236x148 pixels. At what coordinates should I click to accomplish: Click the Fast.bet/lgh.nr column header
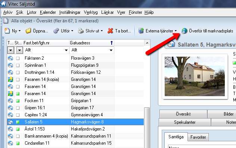pyautogui.click(x=46, y=43)
